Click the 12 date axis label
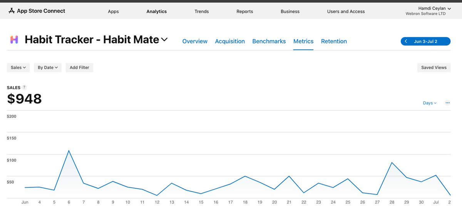The height and width of the screenshot is (214, 462). [157, 202]
